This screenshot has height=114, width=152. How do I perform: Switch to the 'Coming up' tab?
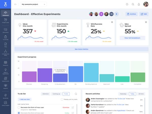pyautogui.click(x=56, y=94)
